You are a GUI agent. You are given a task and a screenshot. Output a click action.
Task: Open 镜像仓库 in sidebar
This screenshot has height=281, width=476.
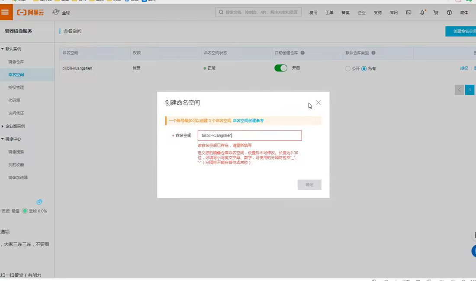click(x=16, y=62)
